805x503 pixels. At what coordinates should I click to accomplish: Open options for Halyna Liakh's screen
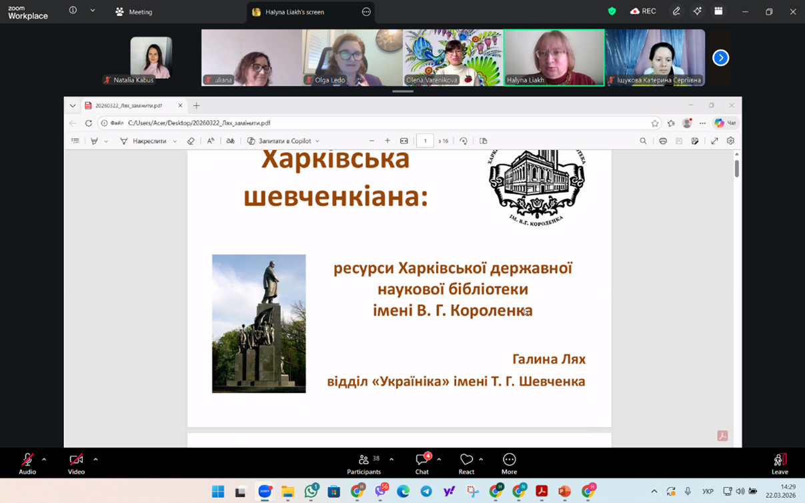(366, 12)
